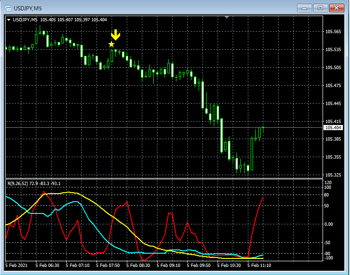Click time axis label 5 Feb 07:50
The image size is (350, 275).
click(108, 266)
